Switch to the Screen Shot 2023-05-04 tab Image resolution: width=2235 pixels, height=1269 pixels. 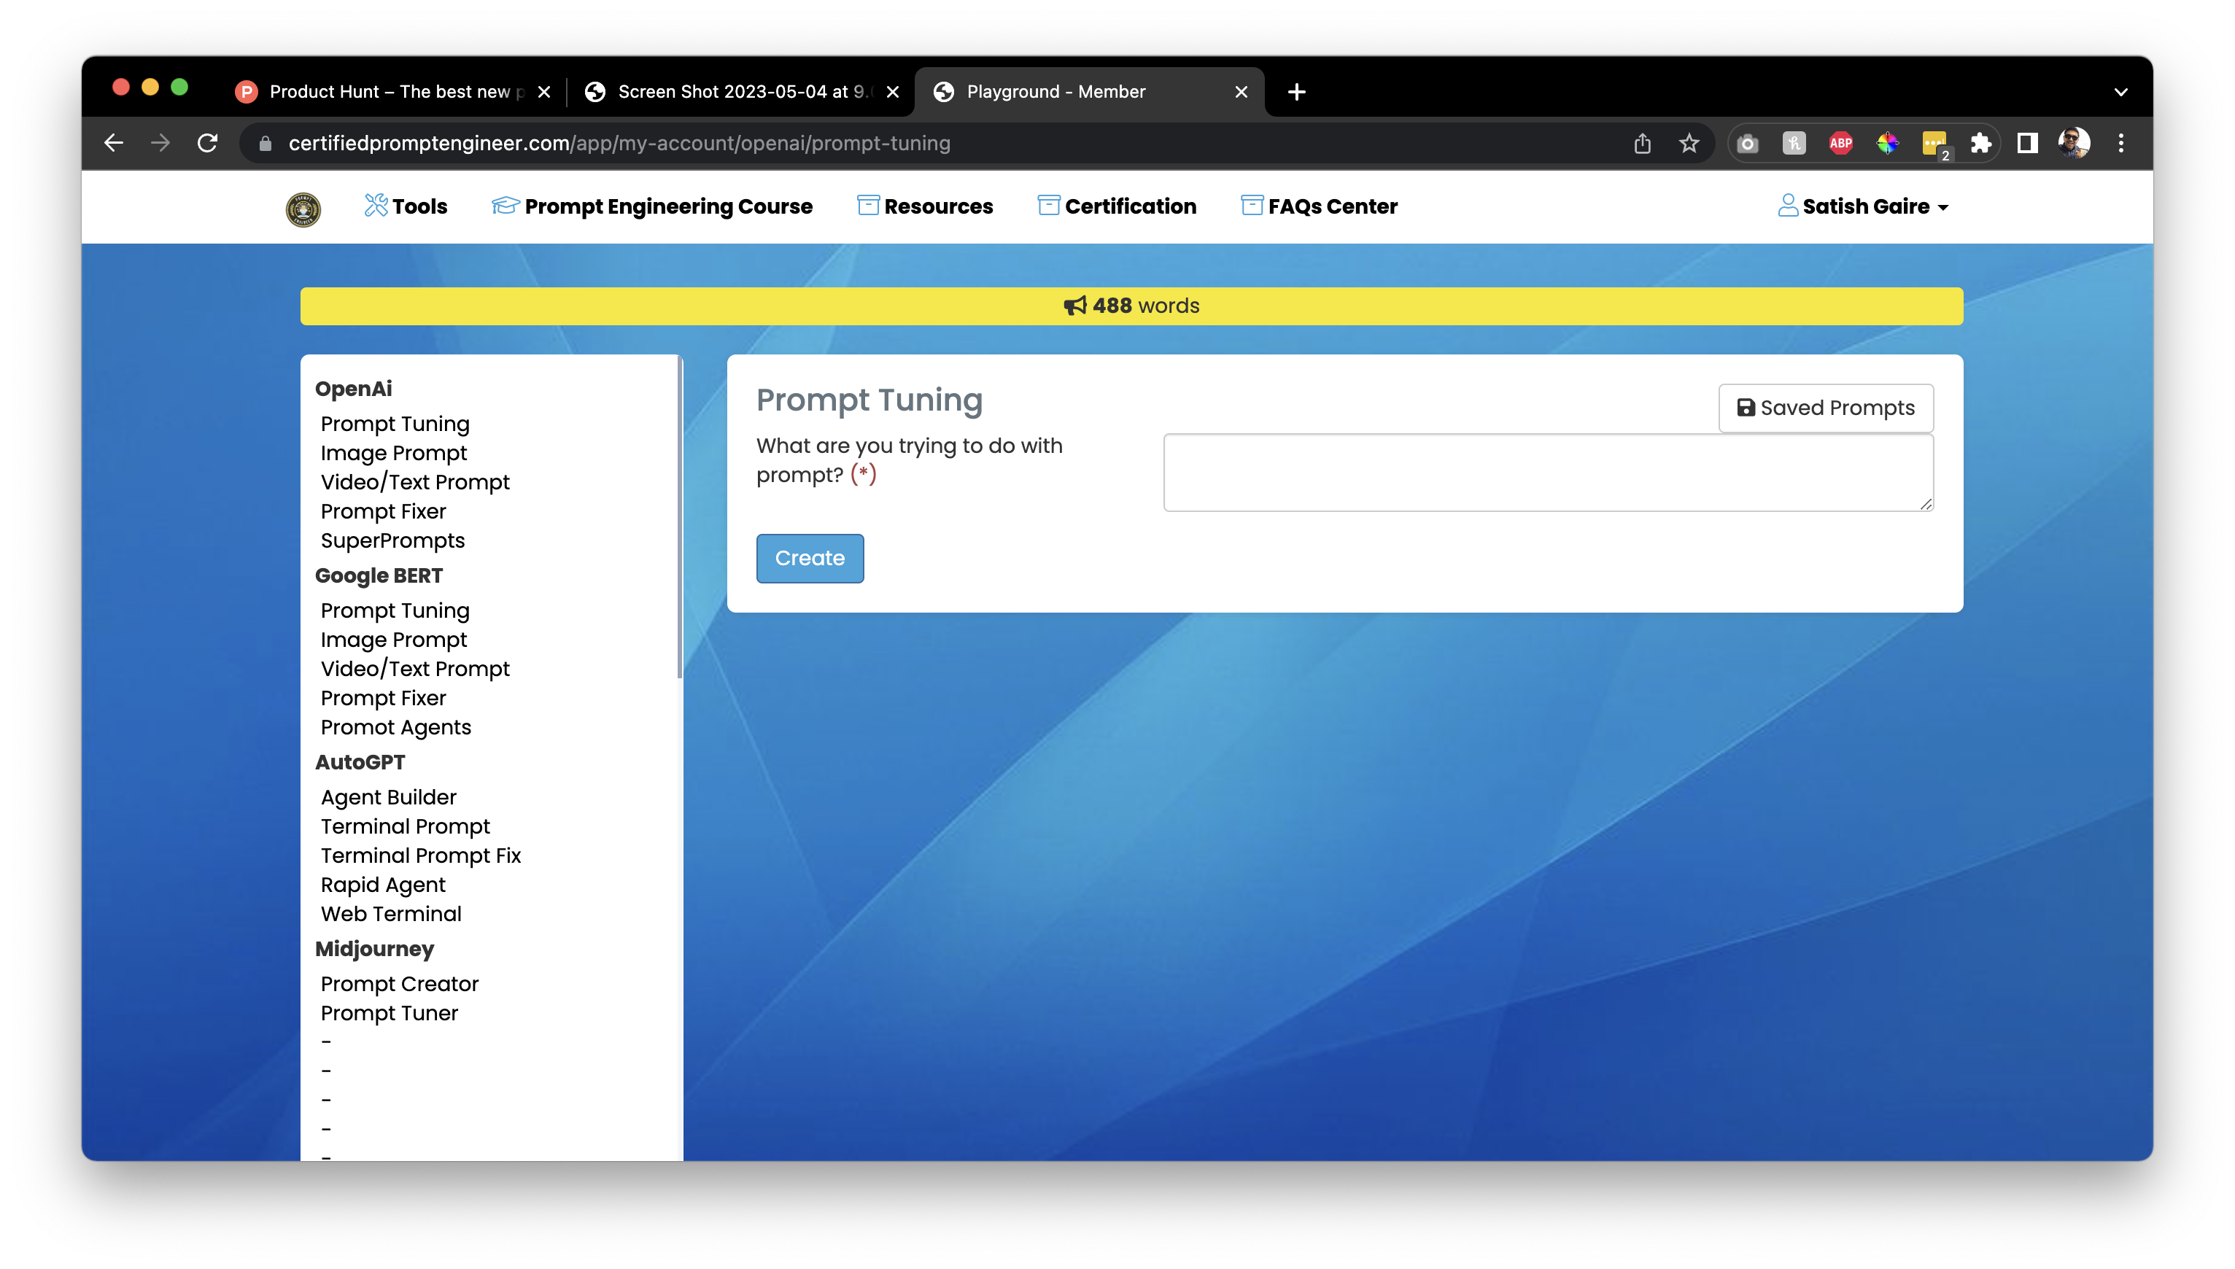[741, 91]
